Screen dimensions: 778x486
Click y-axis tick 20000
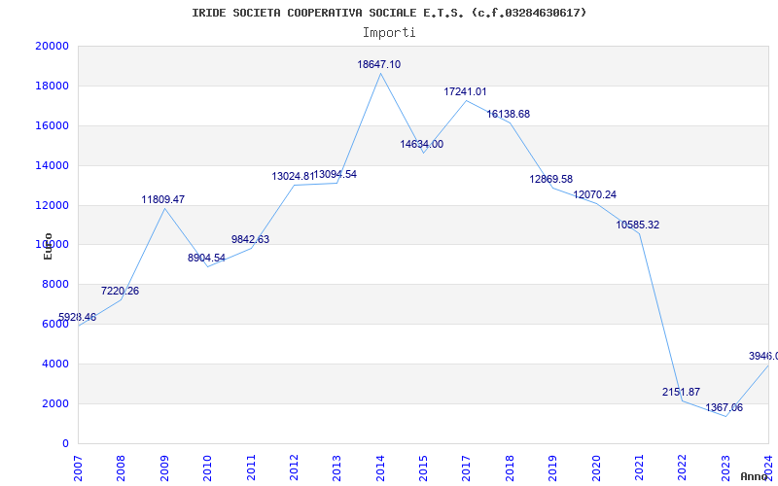[x=52, y=46]
